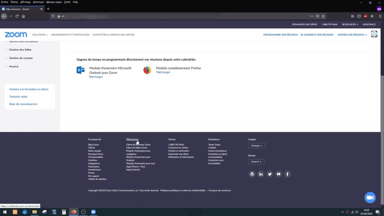Image resolution: width=384 pixels, height=216 pixels.
Task: Open Animer une réunion dropdown
Action: click(352, 35)
